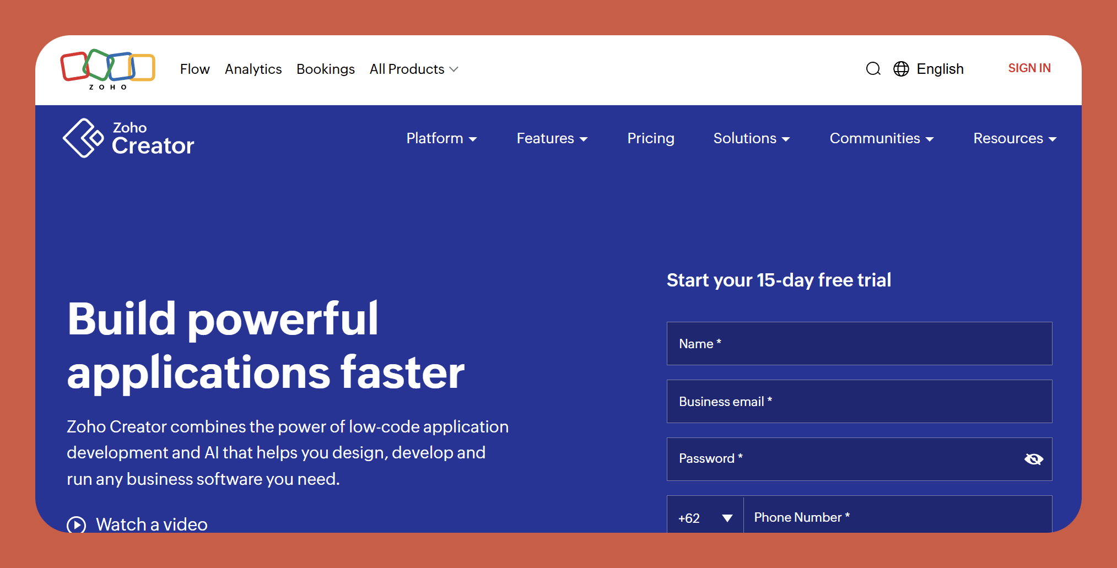This screenshot has height=568, width=1117.
Task: Expand the Communities dropdown
Action: (881, 138)
